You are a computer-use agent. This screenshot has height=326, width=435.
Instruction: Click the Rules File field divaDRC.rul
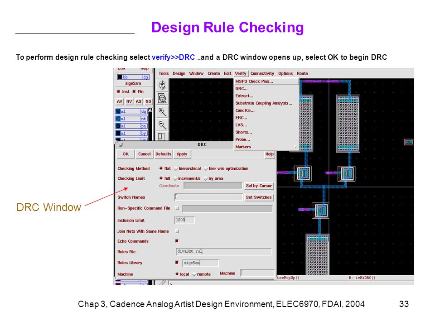coord(223,251)
